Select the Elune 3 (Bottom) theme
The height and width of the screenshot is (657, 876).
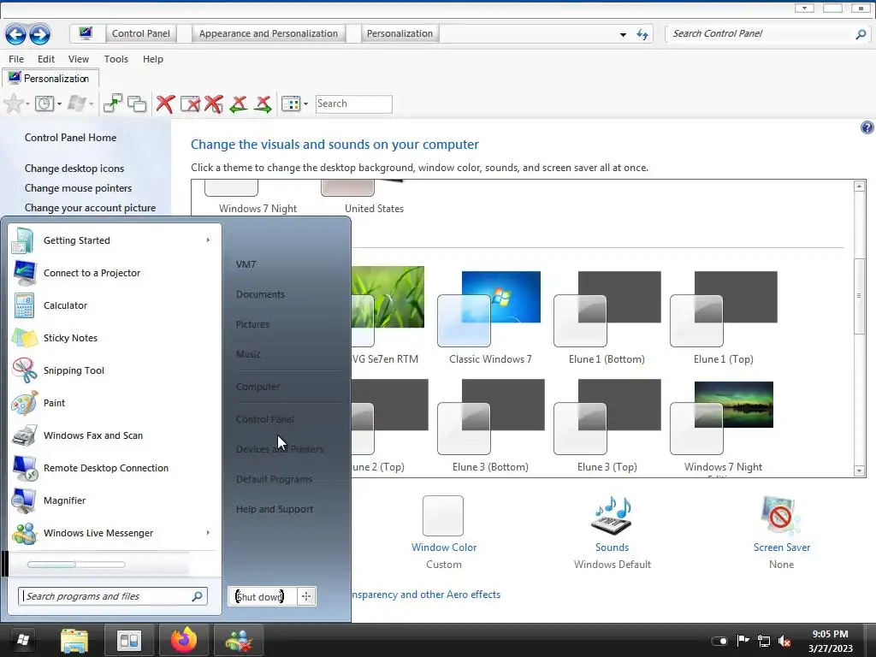(x=490, y=426)
